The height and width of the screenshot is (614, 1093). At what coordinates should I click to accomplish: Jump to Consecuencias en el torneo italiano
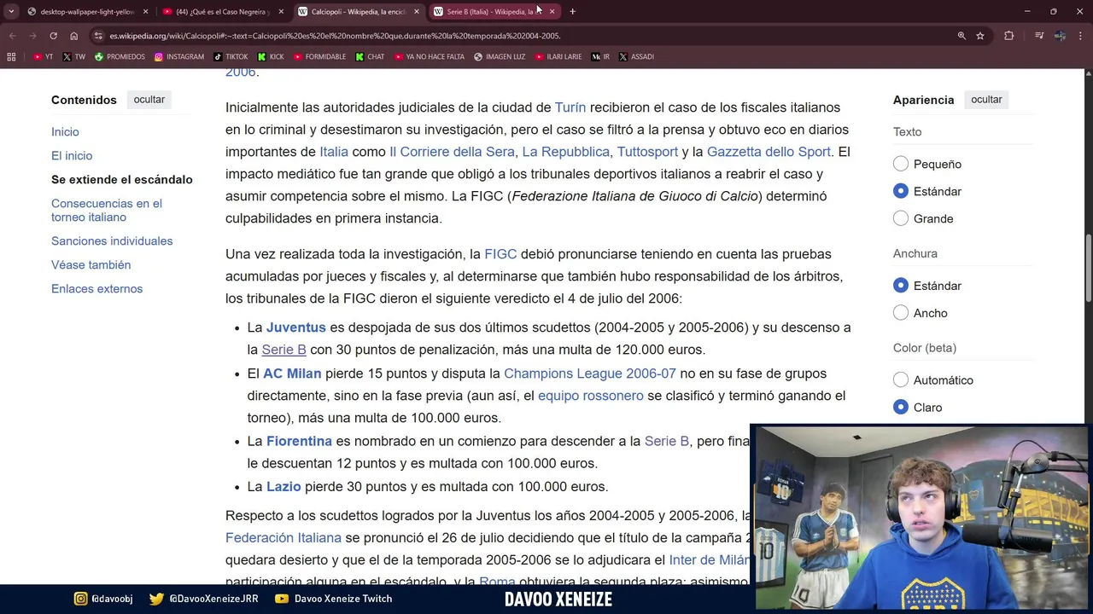point(107,211)
